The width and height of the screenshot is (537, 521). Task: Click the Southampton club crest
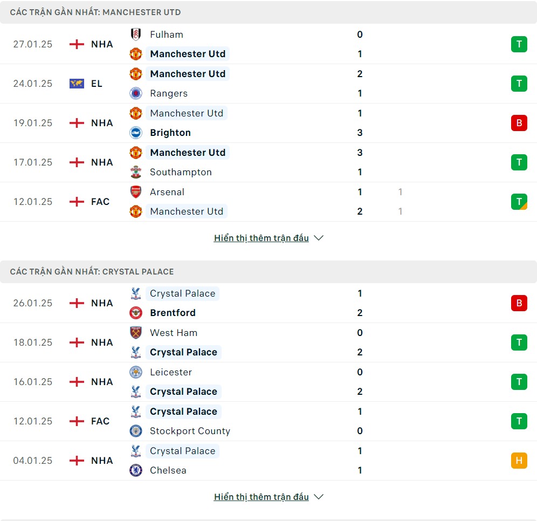136,172
